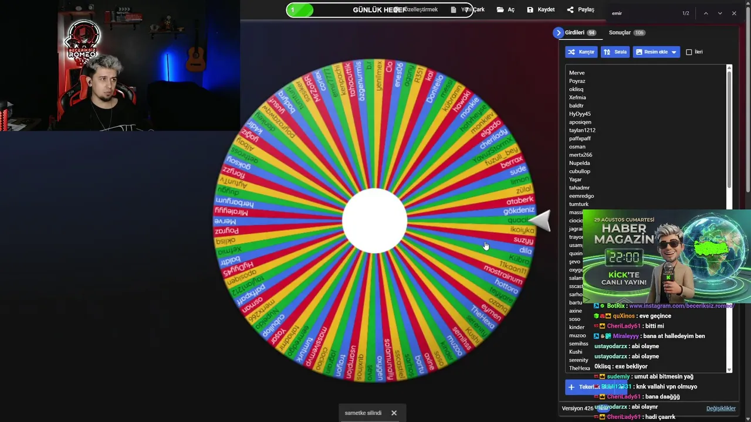Go to previous find-in-page match
This screenshot has height=422, width=751.
706,13
